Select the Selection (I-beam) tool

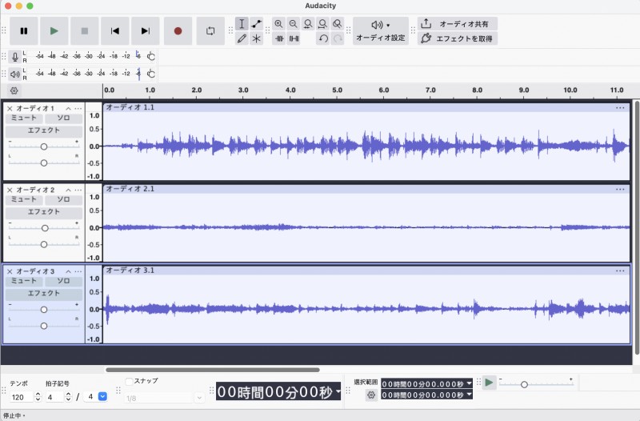point(242,24)
